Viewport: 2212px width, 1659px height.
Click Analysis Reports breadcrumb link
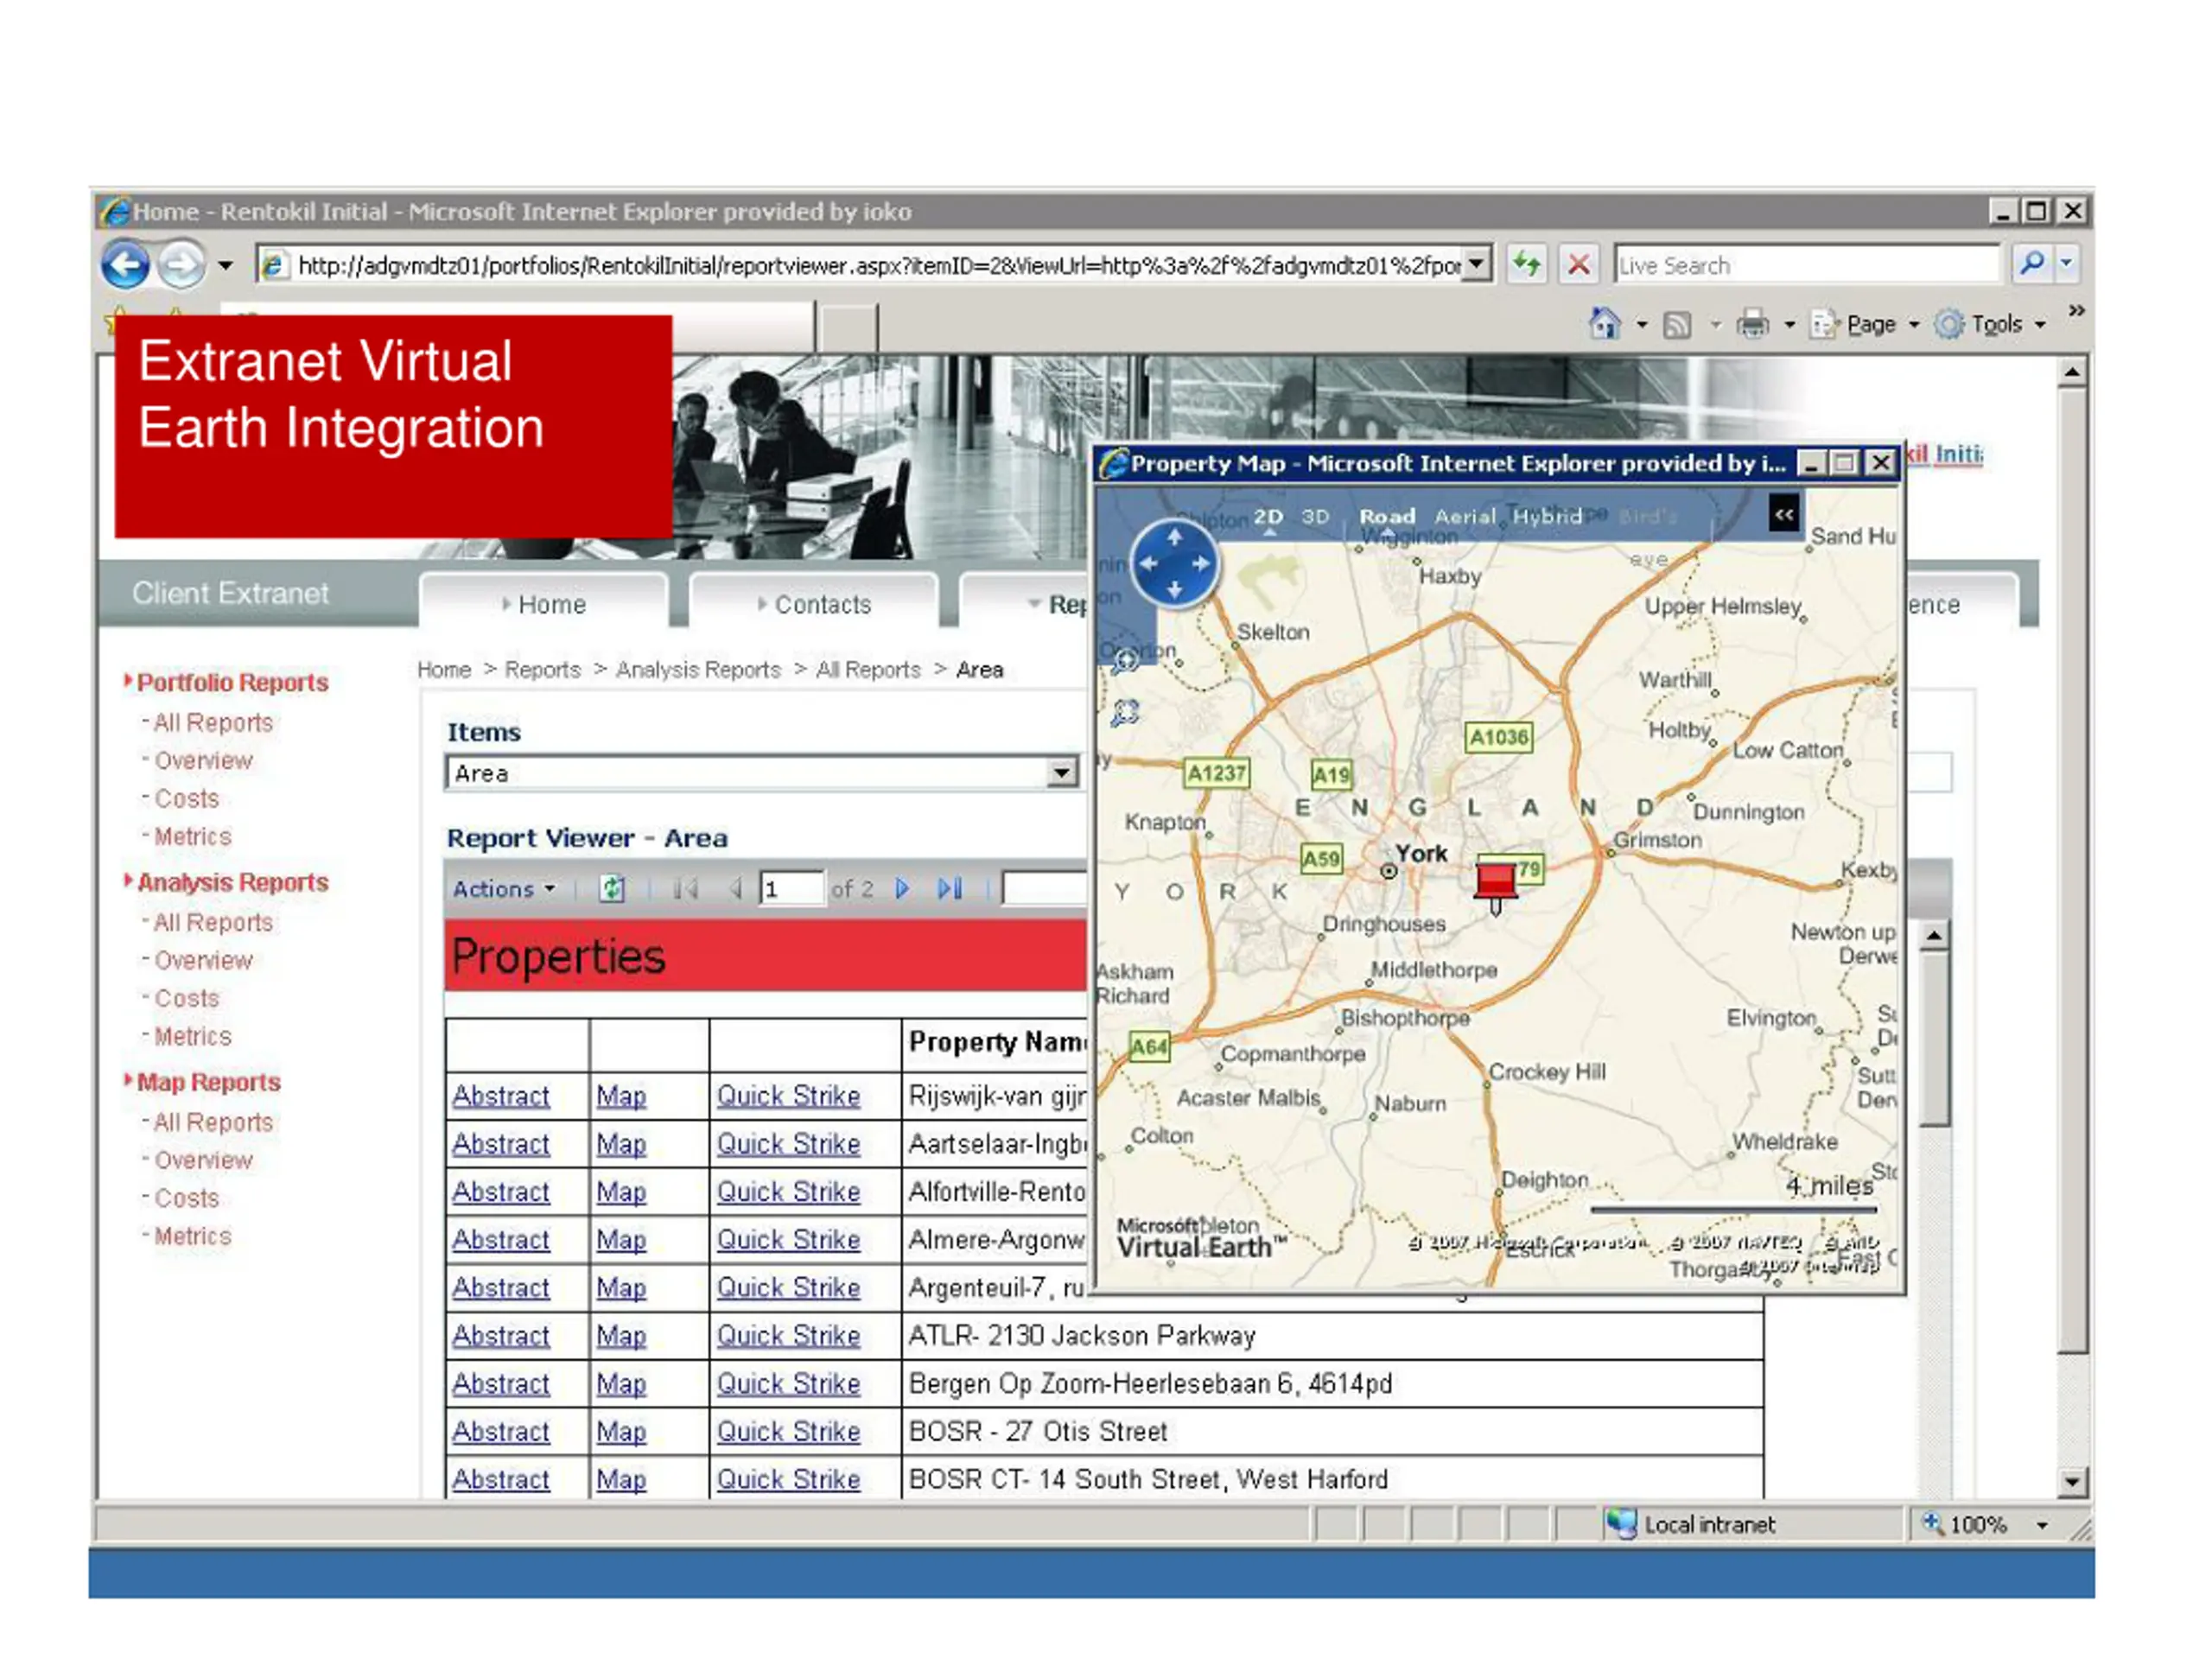coord(698,669)
